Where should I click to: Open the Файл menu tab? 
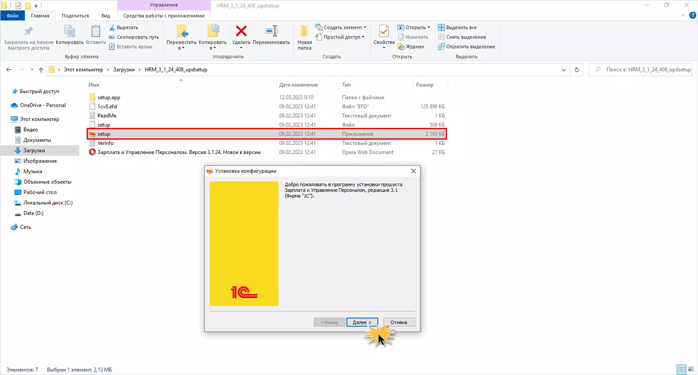[x=13, y=16]
